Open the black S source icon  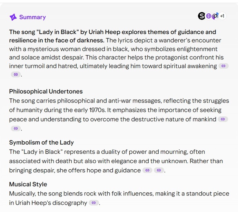pos(201,16)
